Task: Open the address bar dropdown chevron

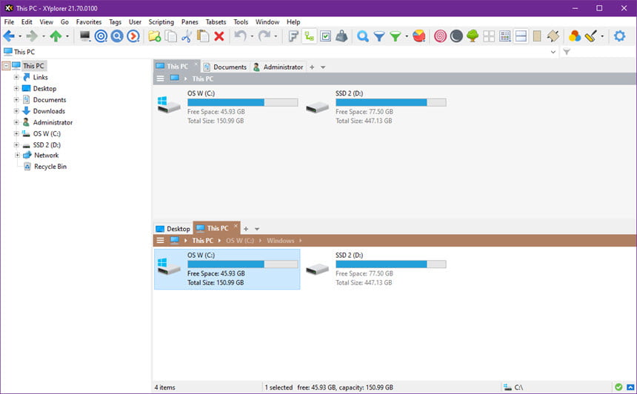Action: pyautogui.click(x=553, y=52)
